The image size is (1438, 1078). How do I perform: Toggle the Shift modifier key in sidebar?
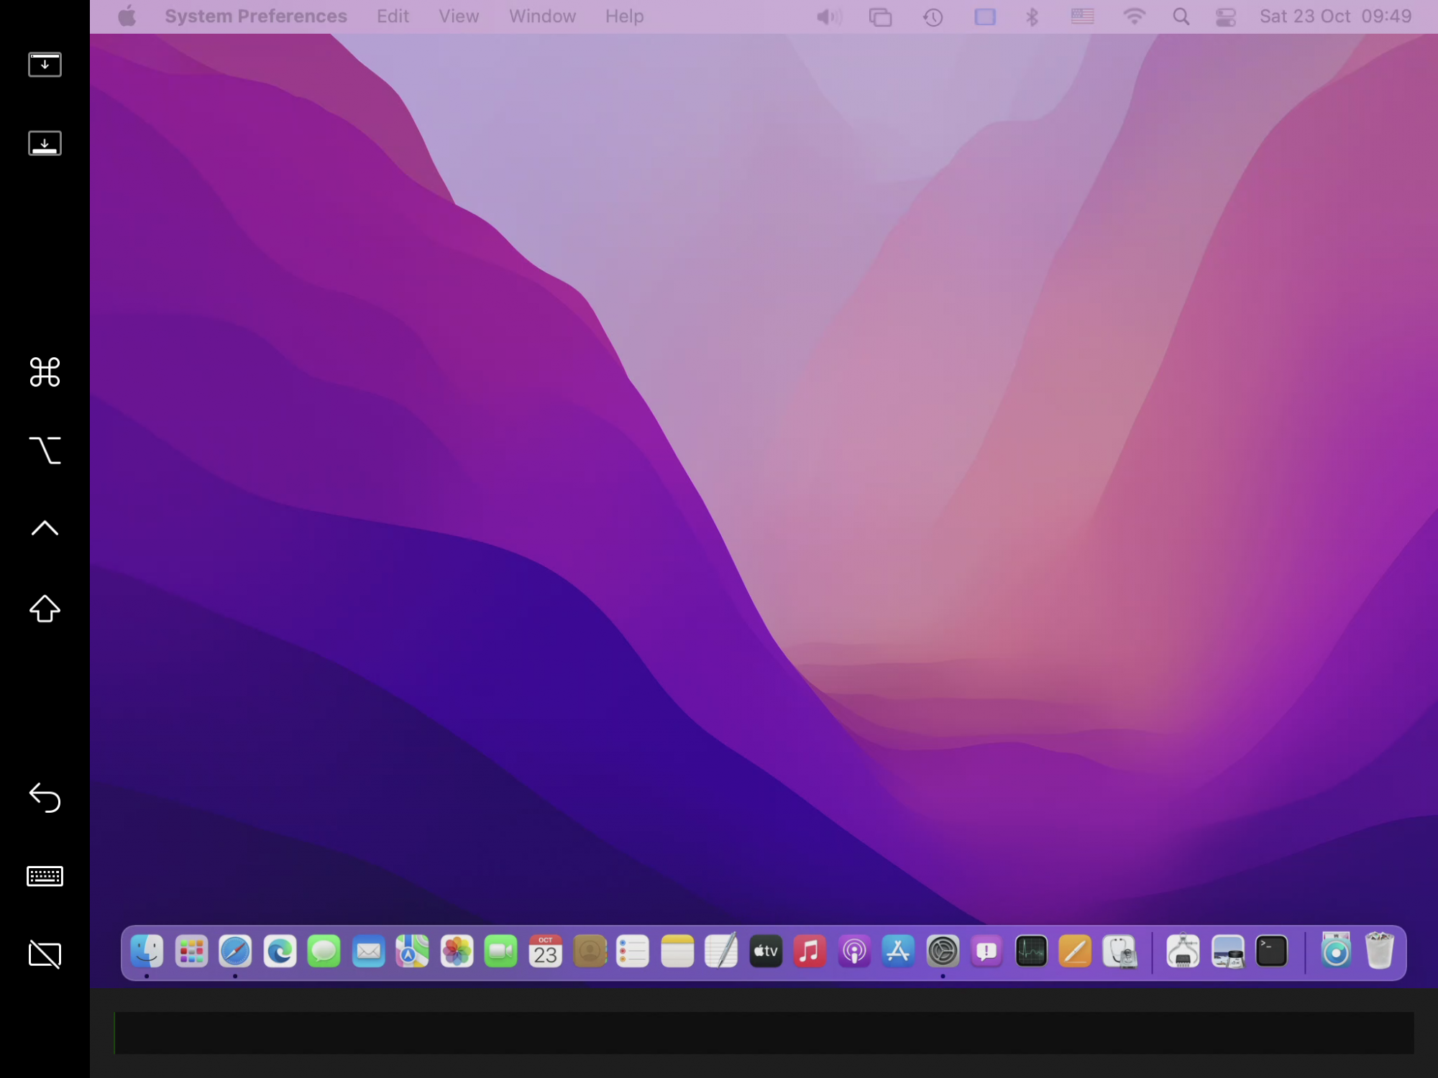tap(45, 609)
